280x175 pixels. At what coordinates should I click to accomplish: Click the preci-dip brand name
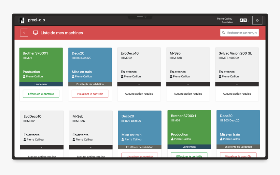point(36,20)
